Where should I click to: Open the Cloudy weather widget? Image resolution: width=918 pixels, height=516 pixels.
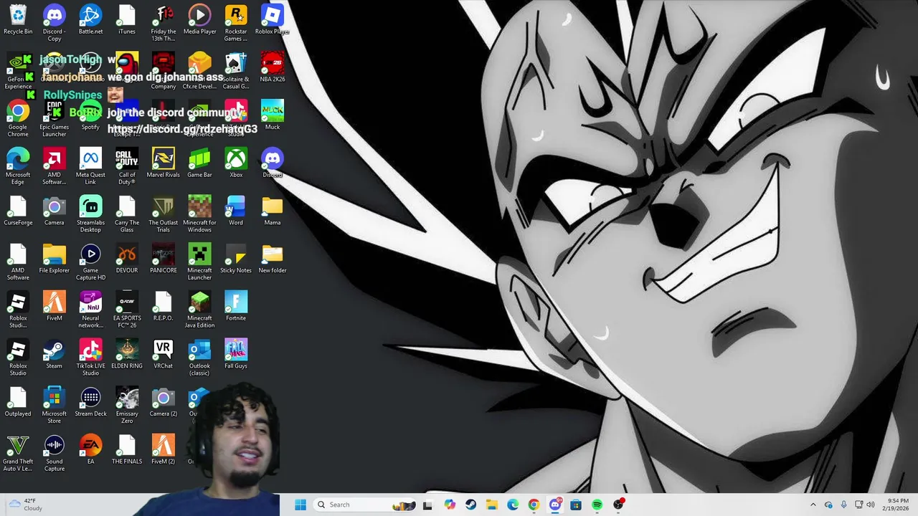tap(25, 505)
